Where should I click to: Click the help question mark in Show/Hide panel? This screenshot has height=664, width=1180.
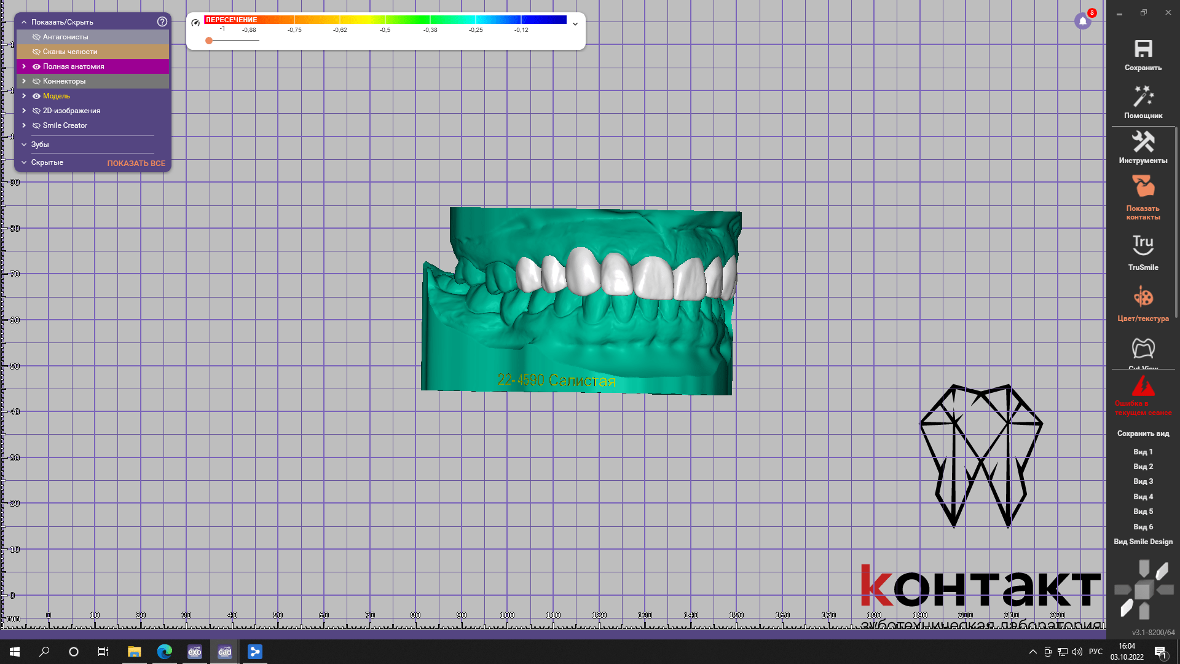pos(162,22)
